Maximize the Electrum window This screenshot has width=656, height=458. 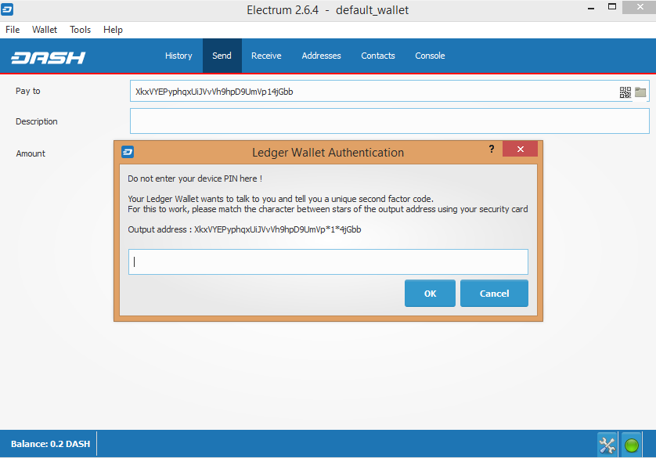(x=612, y=7)
